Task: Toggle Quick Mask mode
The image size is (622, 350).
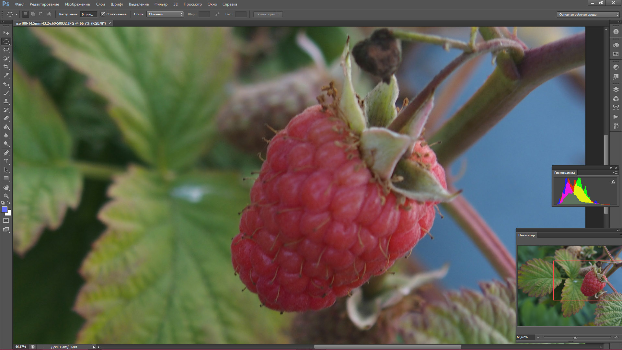Action: [x=6, y=221]
